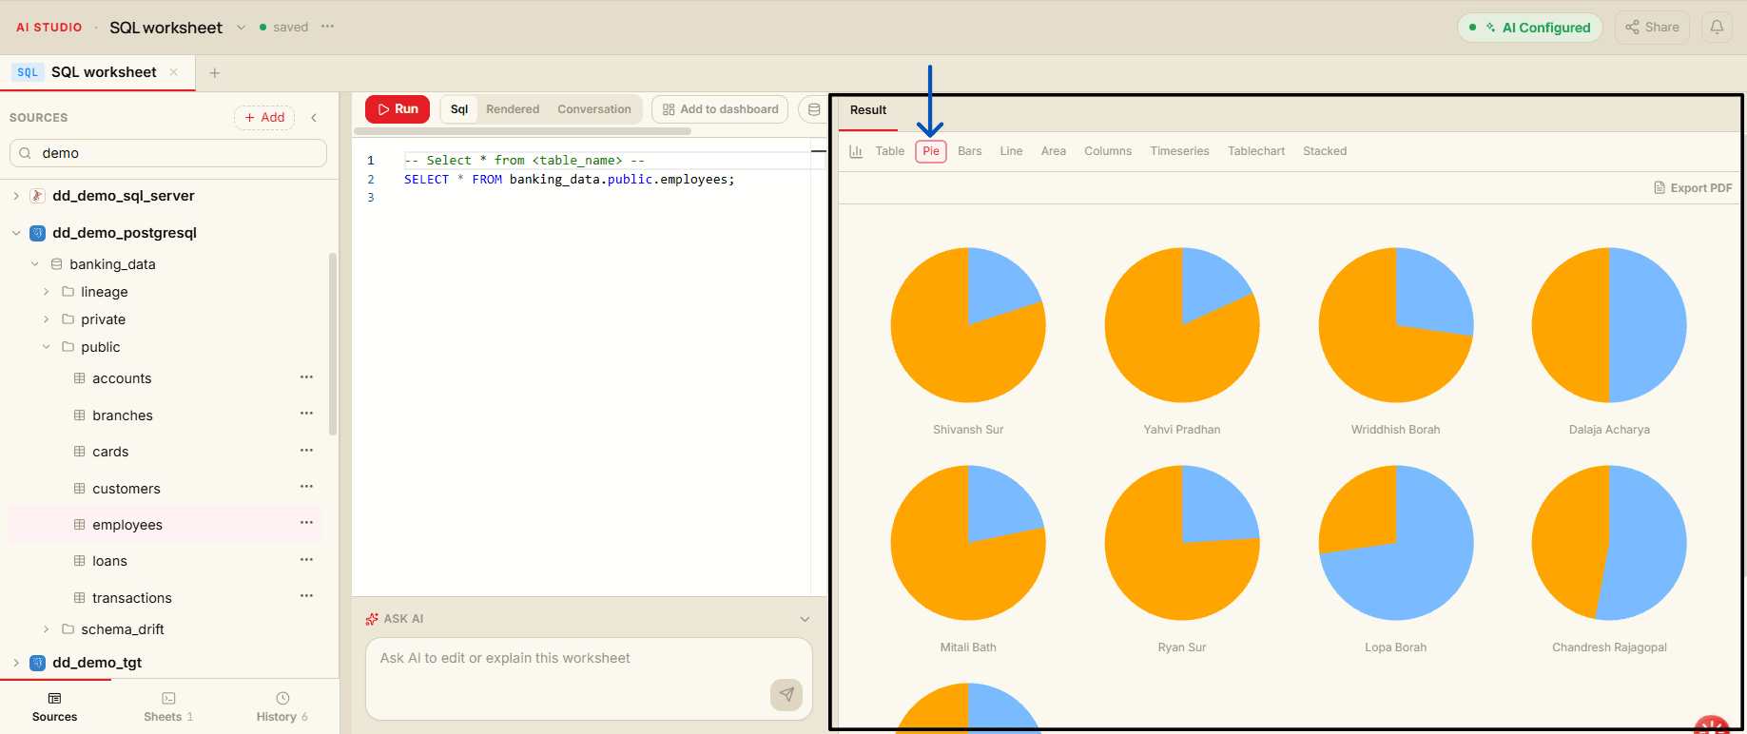Open the History panel

coord(282,707)
